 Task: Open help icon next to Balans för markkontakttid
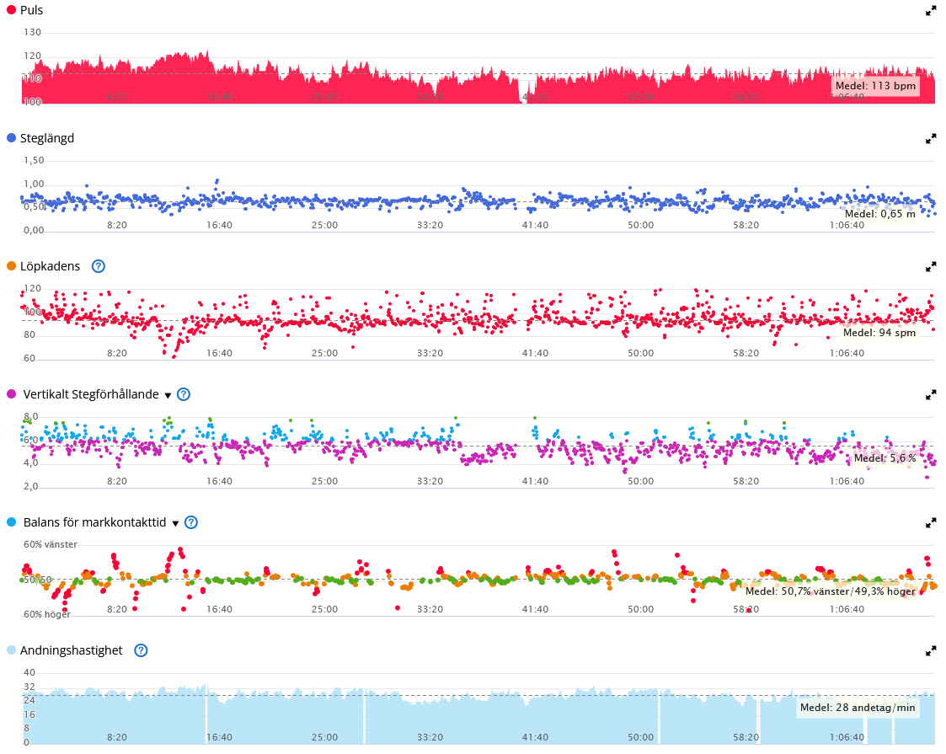click(191, 522)
